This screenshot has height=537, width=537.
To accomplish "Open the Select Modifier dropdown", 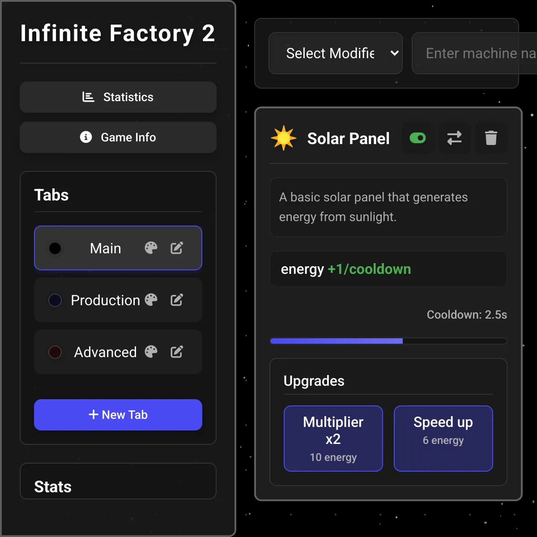I will (x=336, y=53).
